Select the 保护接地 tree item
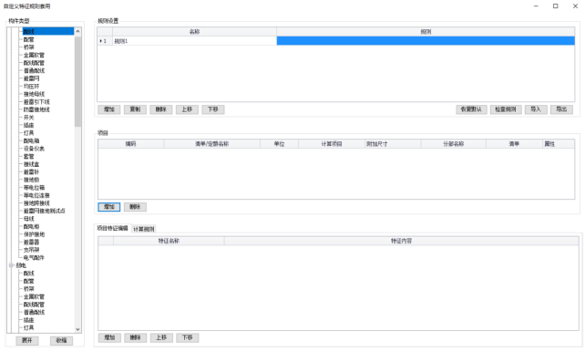 pyautogui.click(x=34, y=234)
